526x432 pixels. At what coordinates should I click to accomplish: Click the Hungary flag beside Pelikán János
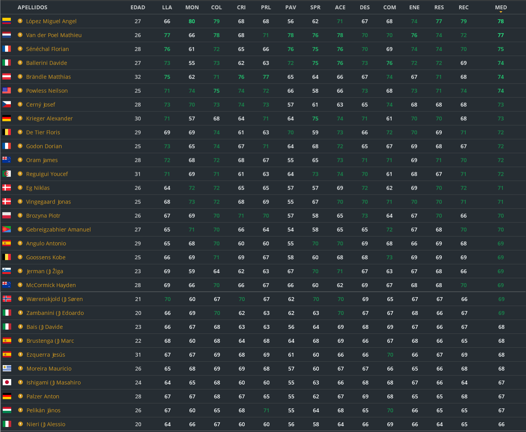(x=7, y=410)
